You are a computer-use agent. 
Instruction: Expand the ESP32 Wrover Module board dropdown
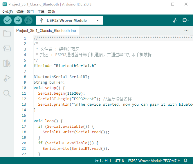tap(69, 20)
